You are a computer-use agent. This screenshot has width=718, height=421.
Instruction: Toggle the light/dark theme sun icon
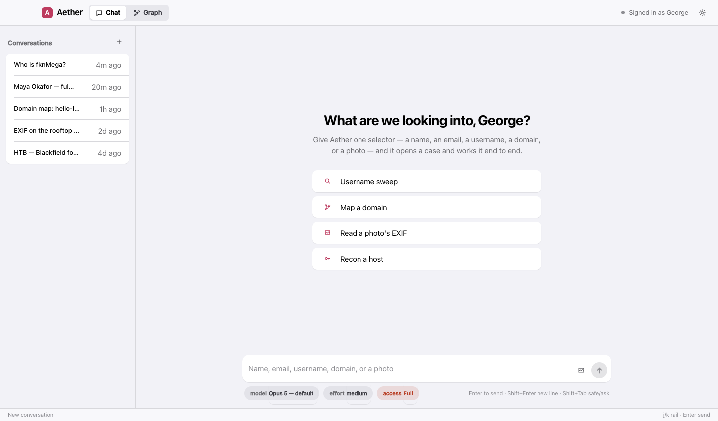point(702,13)
